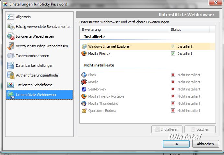Click the SeaMonkey not-installed status box
The width and height of the screenshot is (224, 155).
pyautogui.click(x=173, y=89)
